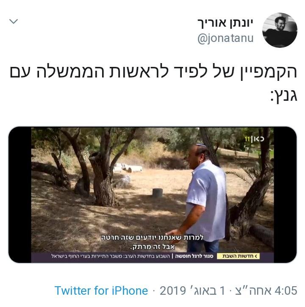This screenshot has height=307, width=305.
Task: Select the @jonatanu handle
Action: pyautogui.click(x=225, y=38)
